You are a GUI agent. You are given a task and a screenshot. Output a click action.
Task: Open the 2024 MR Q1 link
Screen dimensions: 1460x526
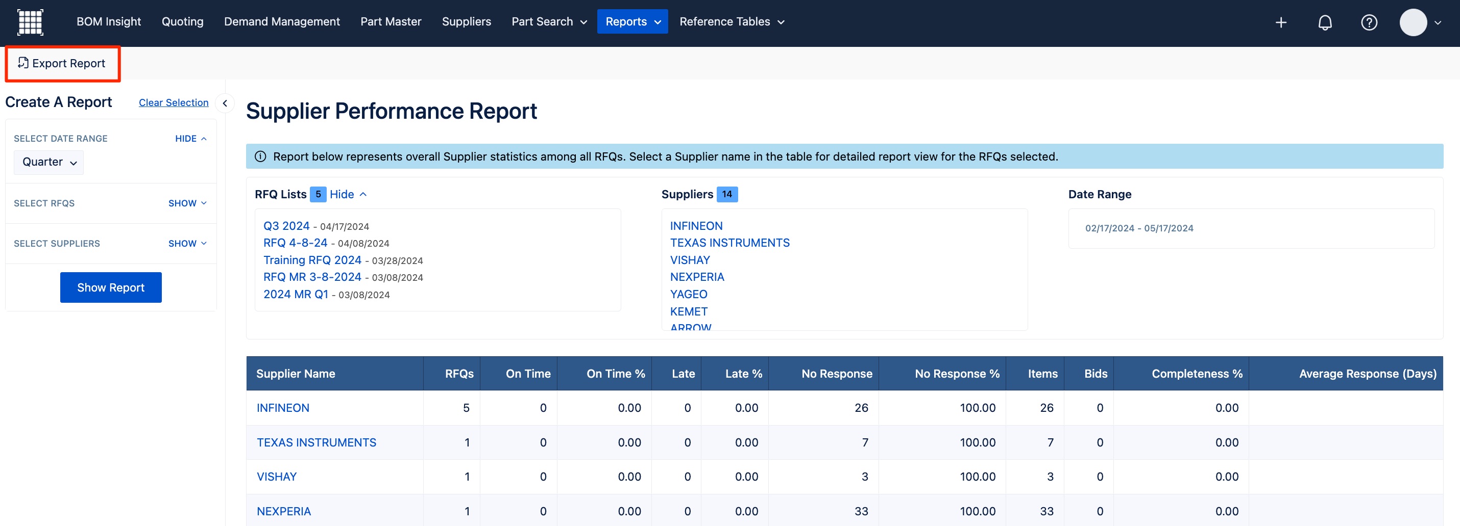click(x=295, y=294)
